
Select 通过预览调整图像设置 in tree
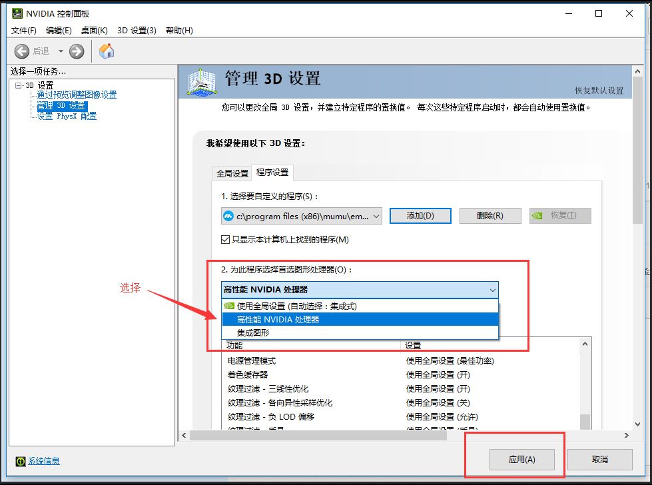pyautogui.click(x=77, y=95)
